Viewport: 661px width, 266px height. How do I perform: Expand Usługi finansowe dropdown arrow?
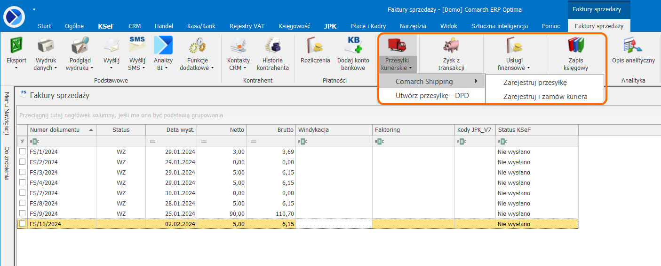pyautogui.click(x=528, y=68)
